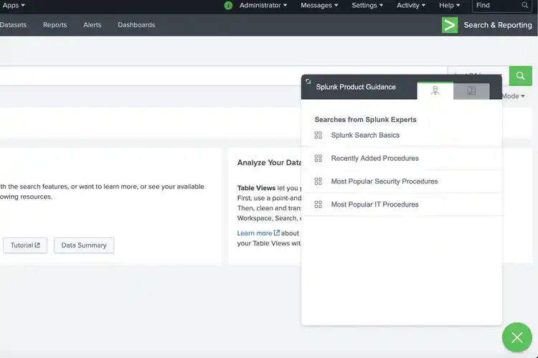Click the green search magnifier button
The height and width of the screenshot is (358, 538).
[520, 75]
